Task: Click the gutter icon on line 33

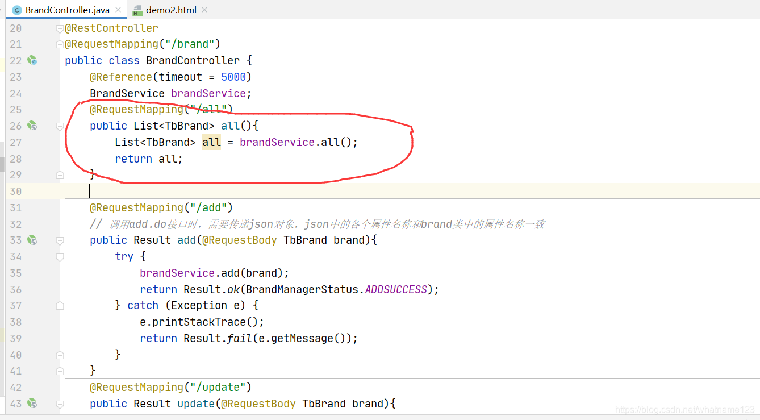Action: (x=32, y=240)
